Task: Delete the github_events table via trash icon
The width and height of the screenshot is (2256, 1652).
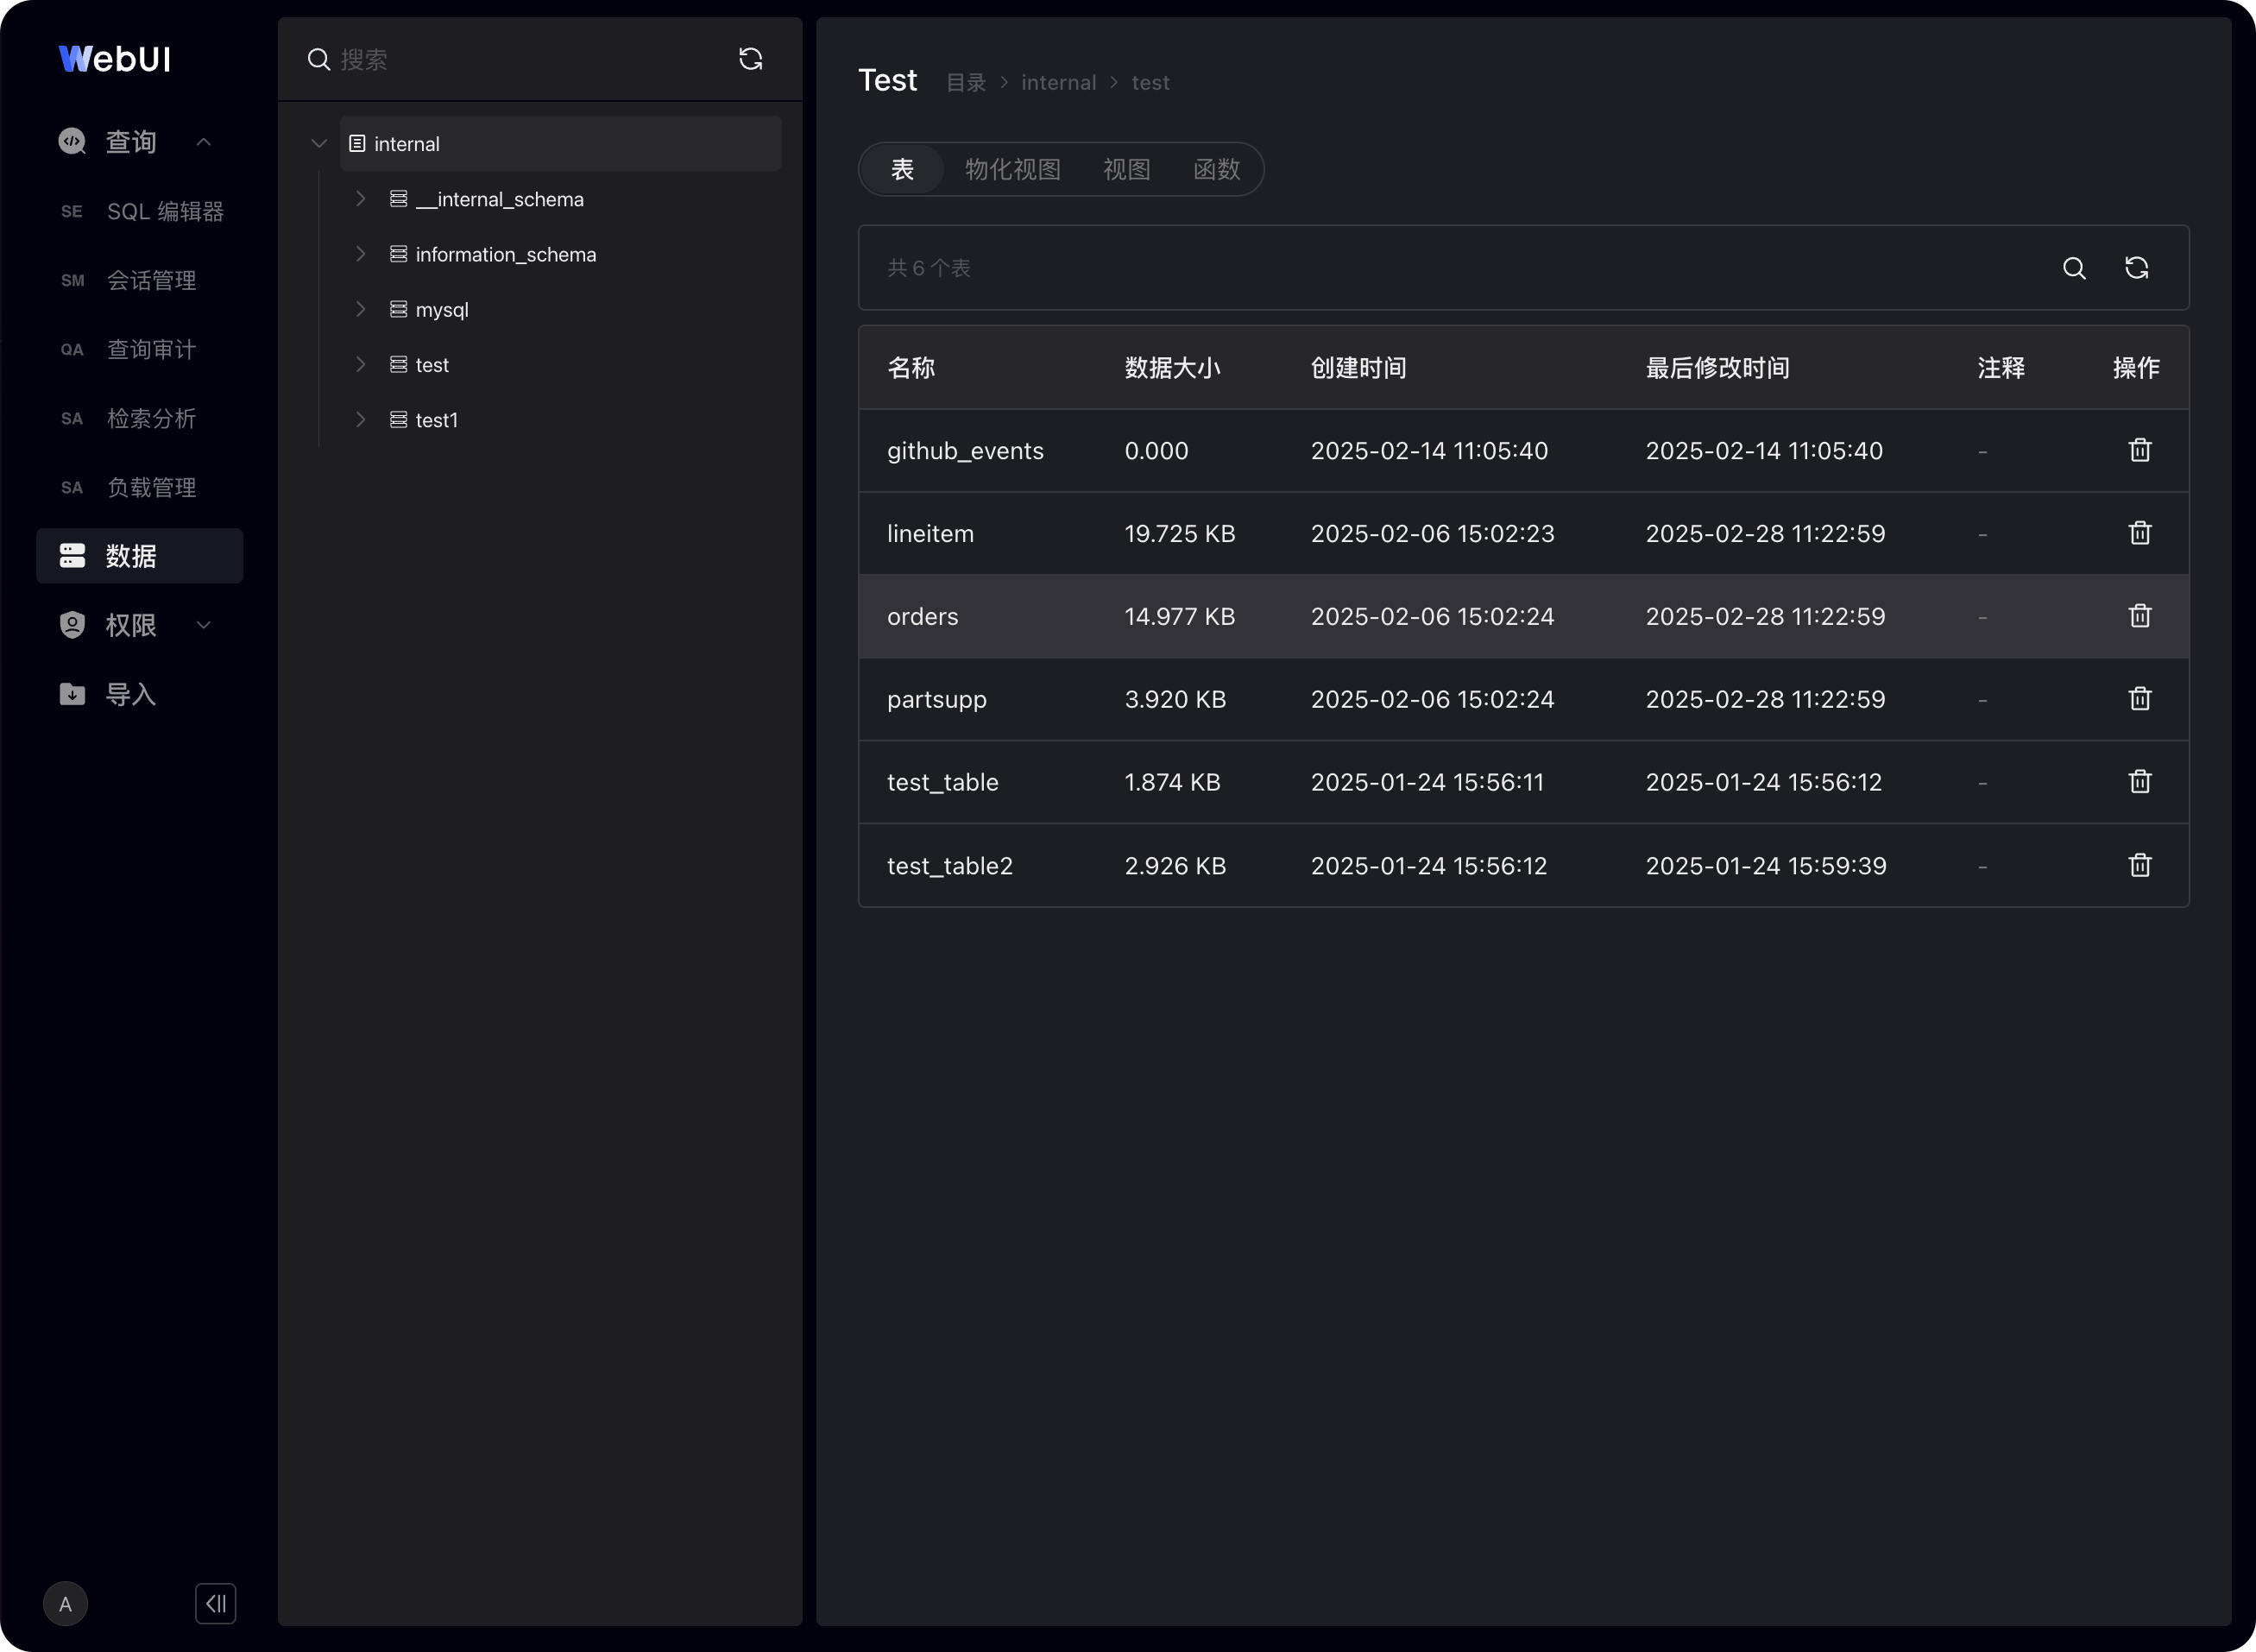Action: tap(2139, 450)
